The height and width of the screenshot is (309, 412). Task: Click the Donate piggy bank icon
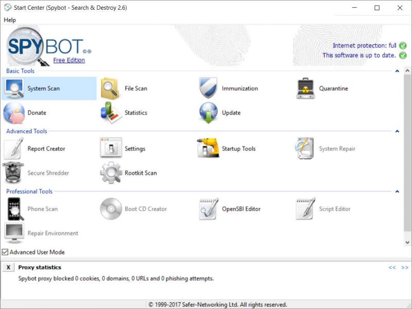click(14, 113)
